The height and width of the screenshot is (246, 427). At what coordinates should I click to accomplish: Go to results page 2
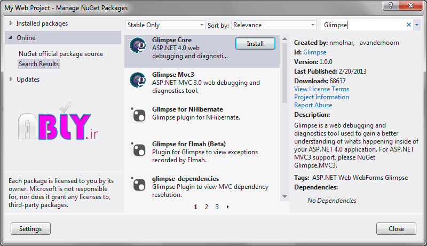tap(207, 207)
